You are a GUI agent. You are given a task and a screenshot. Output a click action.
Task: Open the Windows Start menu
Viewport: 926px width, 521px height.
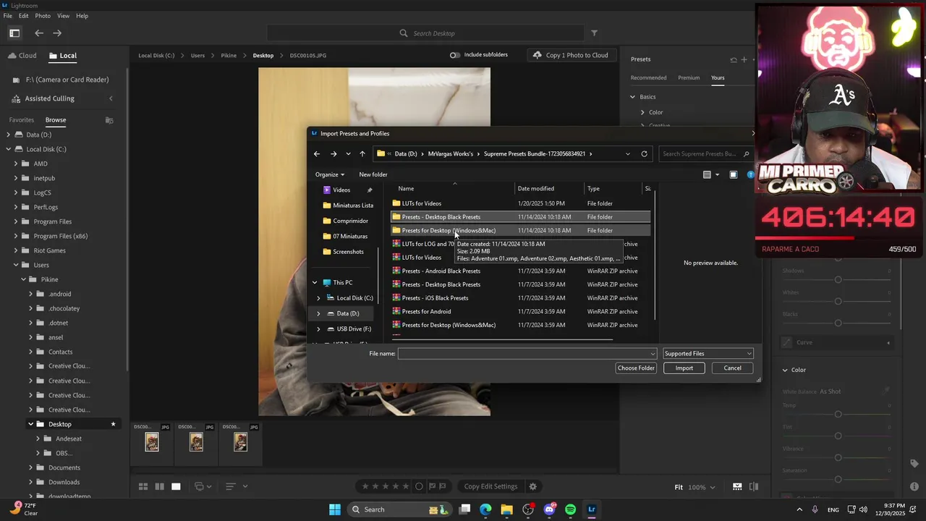(335, 509)
